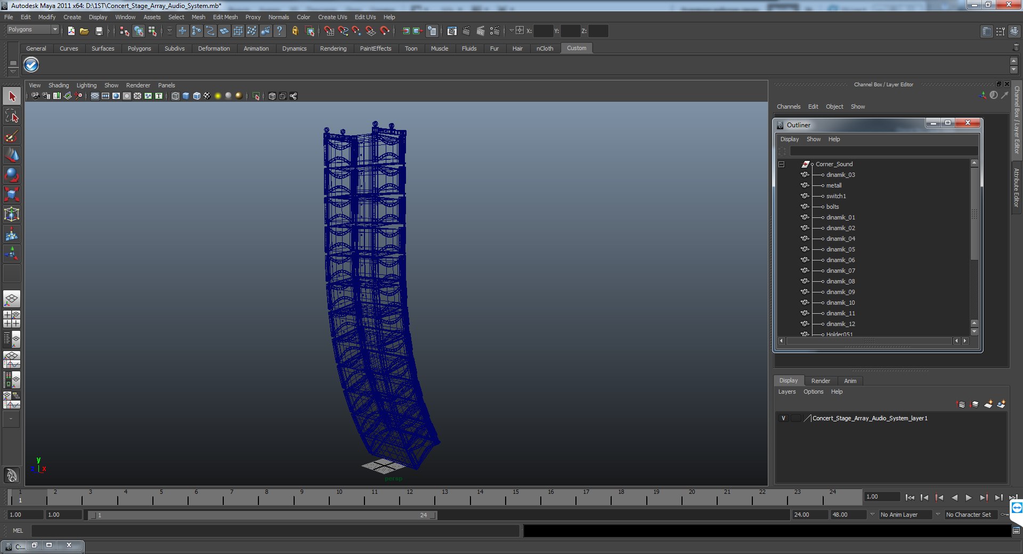Choose the Paint Selection tool
The width and height of the screenshot is (1023, 554).
(x=12, y=136)
